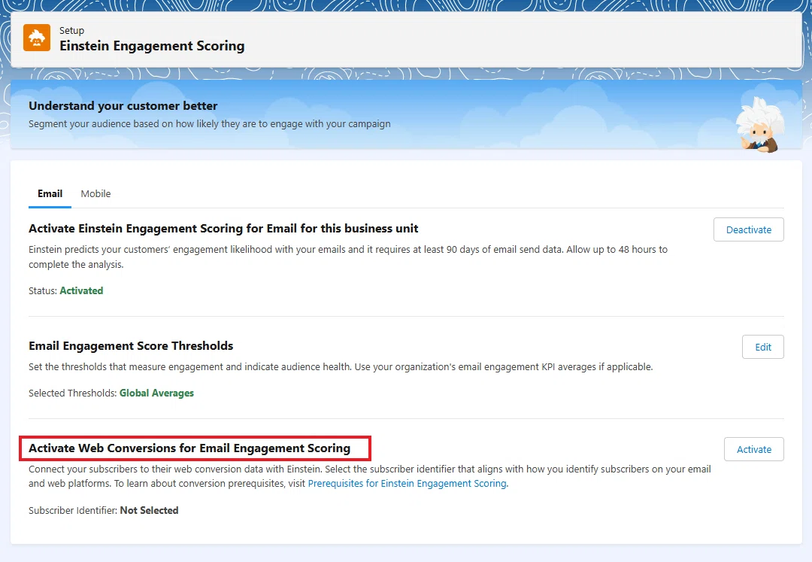Click the Einstein character illustration in banner

click(759, 125)
